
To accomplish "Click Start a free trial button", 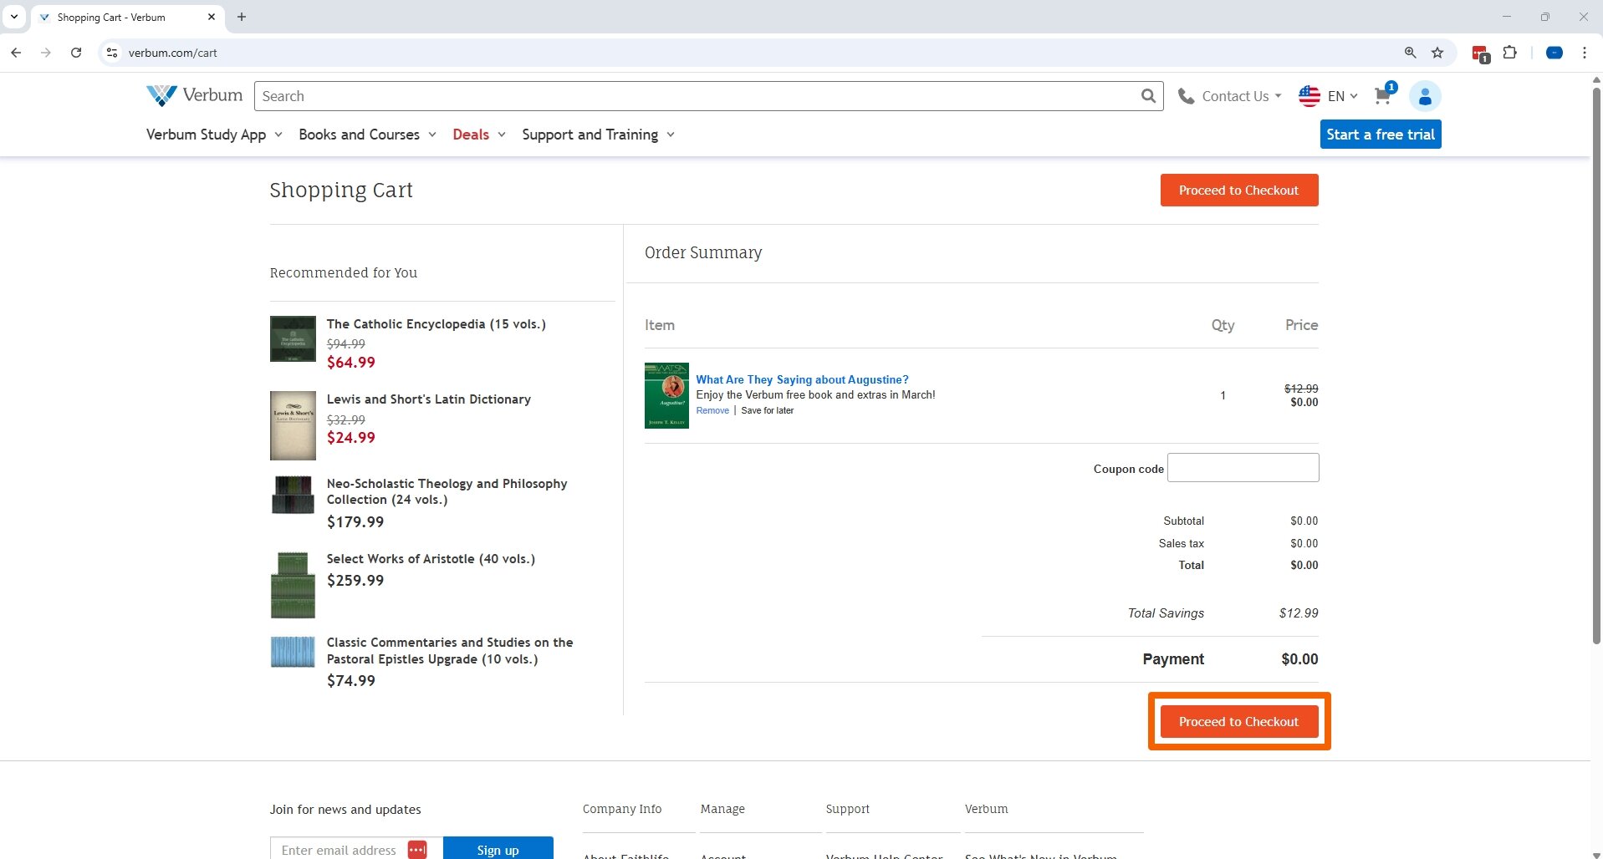I will tap(1381, 135).
